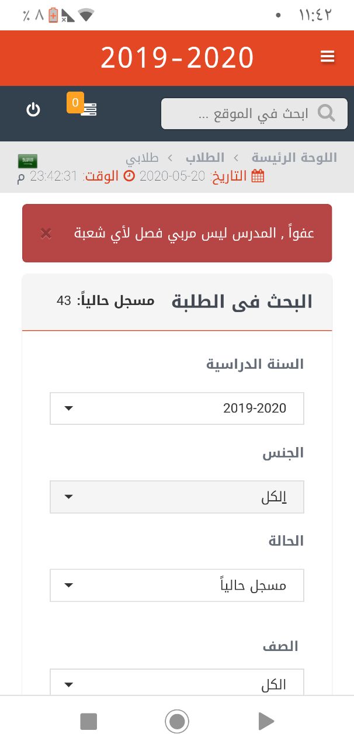
Task: Open the academic year 2019-2020 dropdown
Action: pyautogui.click(x=177, y=408)
